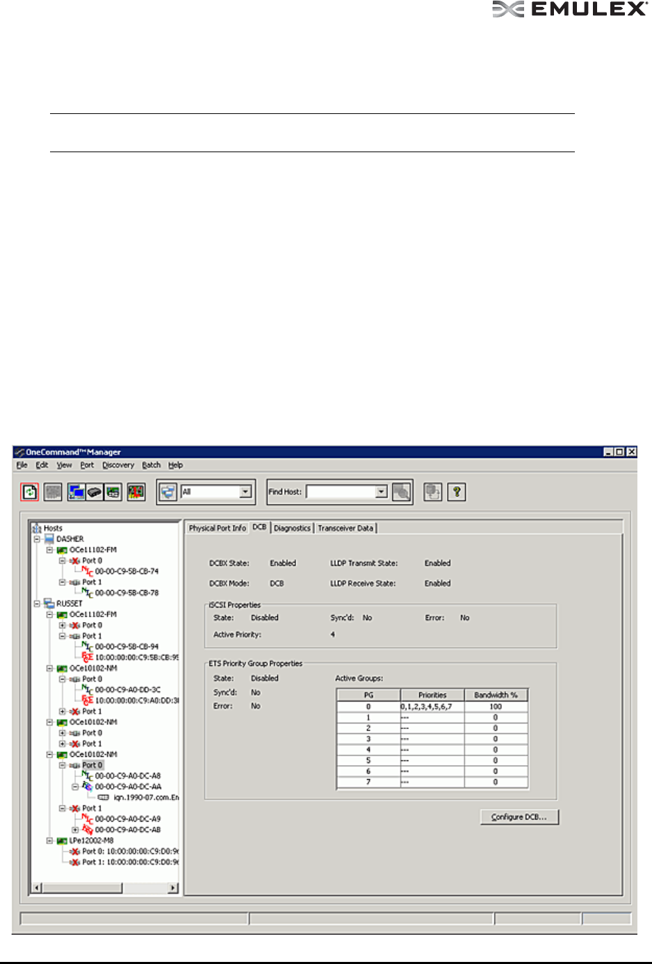
Task: Click the NIC icon beside 00-00-C9-A0-DC-A8
Action: pos(88,776)
